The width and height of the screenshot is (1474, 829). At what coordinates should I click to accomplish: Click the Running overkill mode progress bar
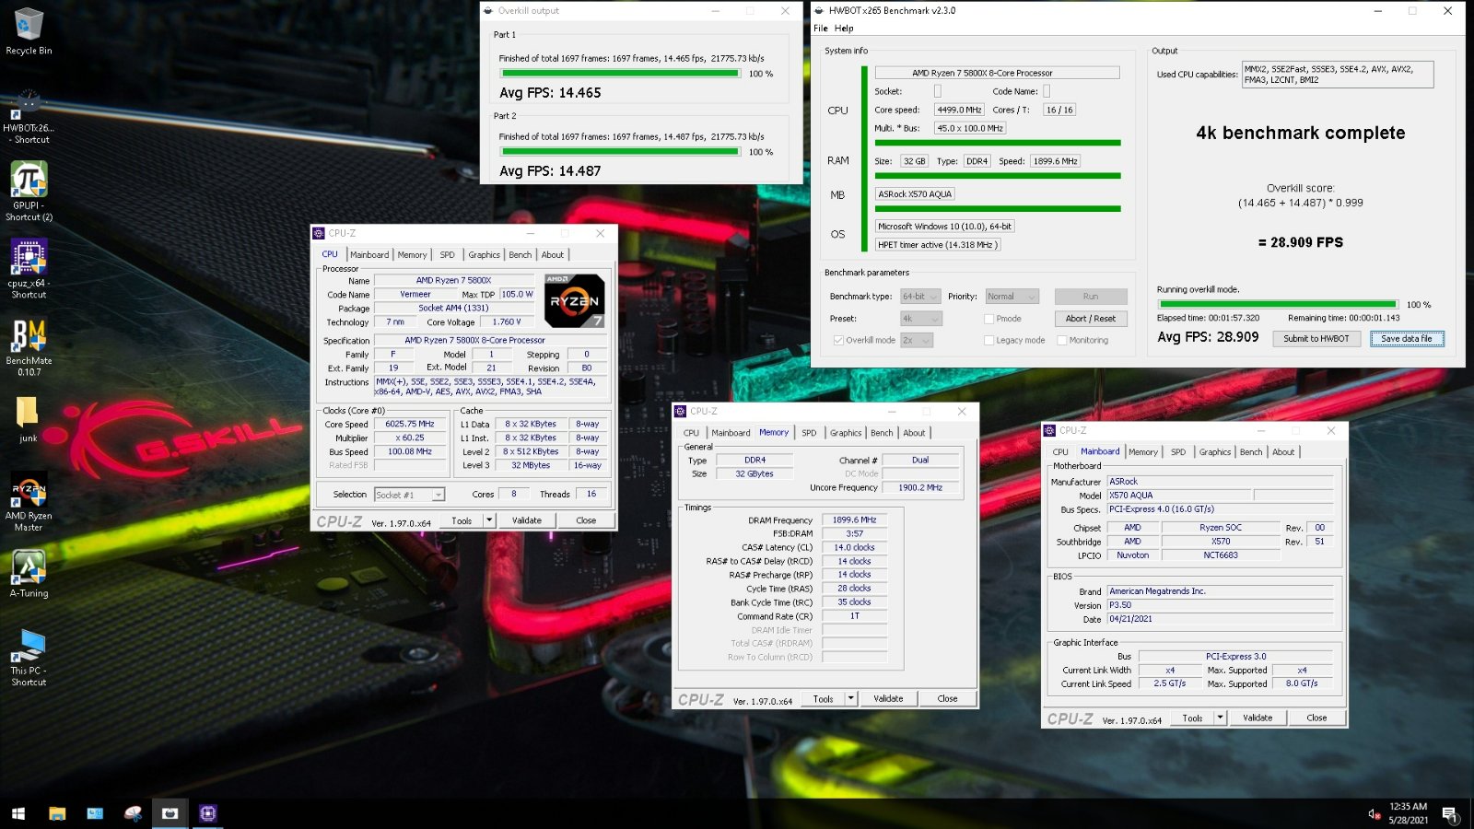1278,304
